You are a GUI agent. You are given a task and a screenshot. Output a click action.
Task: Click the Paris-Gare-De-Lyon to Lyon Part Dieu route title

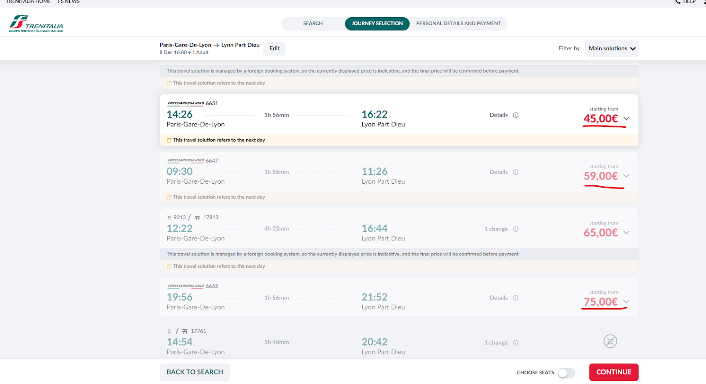(x=210, y=45)
